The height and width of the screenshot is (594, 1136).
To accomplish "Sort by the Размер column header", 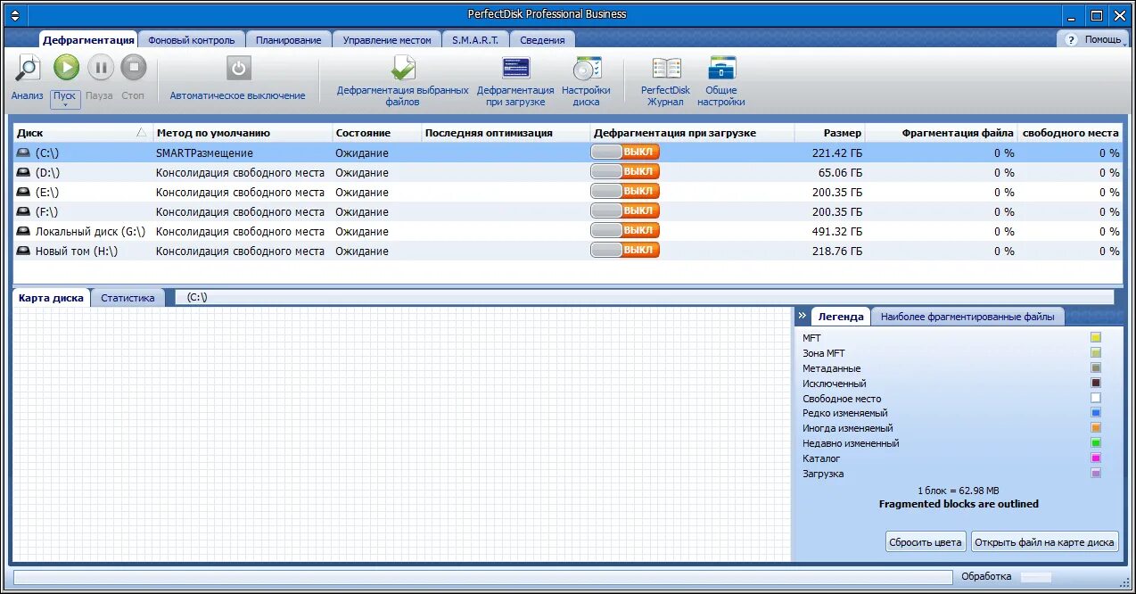I will click(829, 133).
